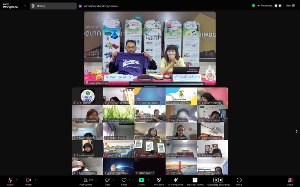This screenshot has height=187, width=300.
Task: Expand share options caret
Action: [148, 180]
